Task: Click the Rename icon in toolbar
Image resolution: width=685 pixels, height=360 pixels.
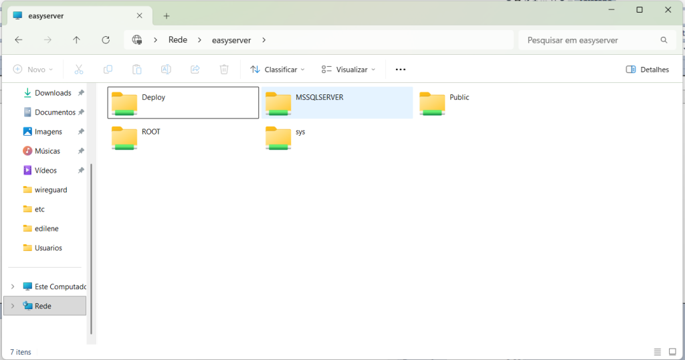Action: [166, 70]
